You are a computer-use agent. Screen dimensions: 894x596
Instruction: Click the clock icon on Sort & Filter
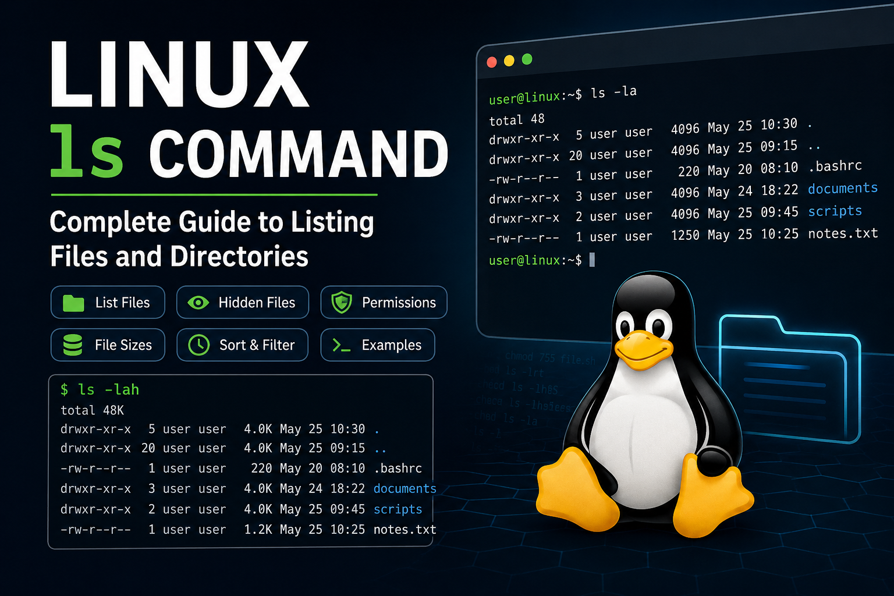[x=198, y=345]
